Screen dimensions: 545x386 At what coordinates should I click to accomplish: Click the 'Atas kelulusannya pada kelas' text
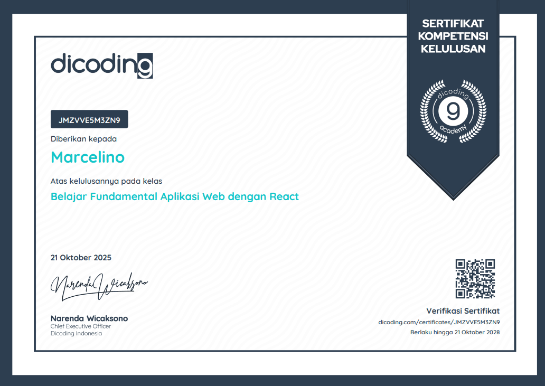106,181
